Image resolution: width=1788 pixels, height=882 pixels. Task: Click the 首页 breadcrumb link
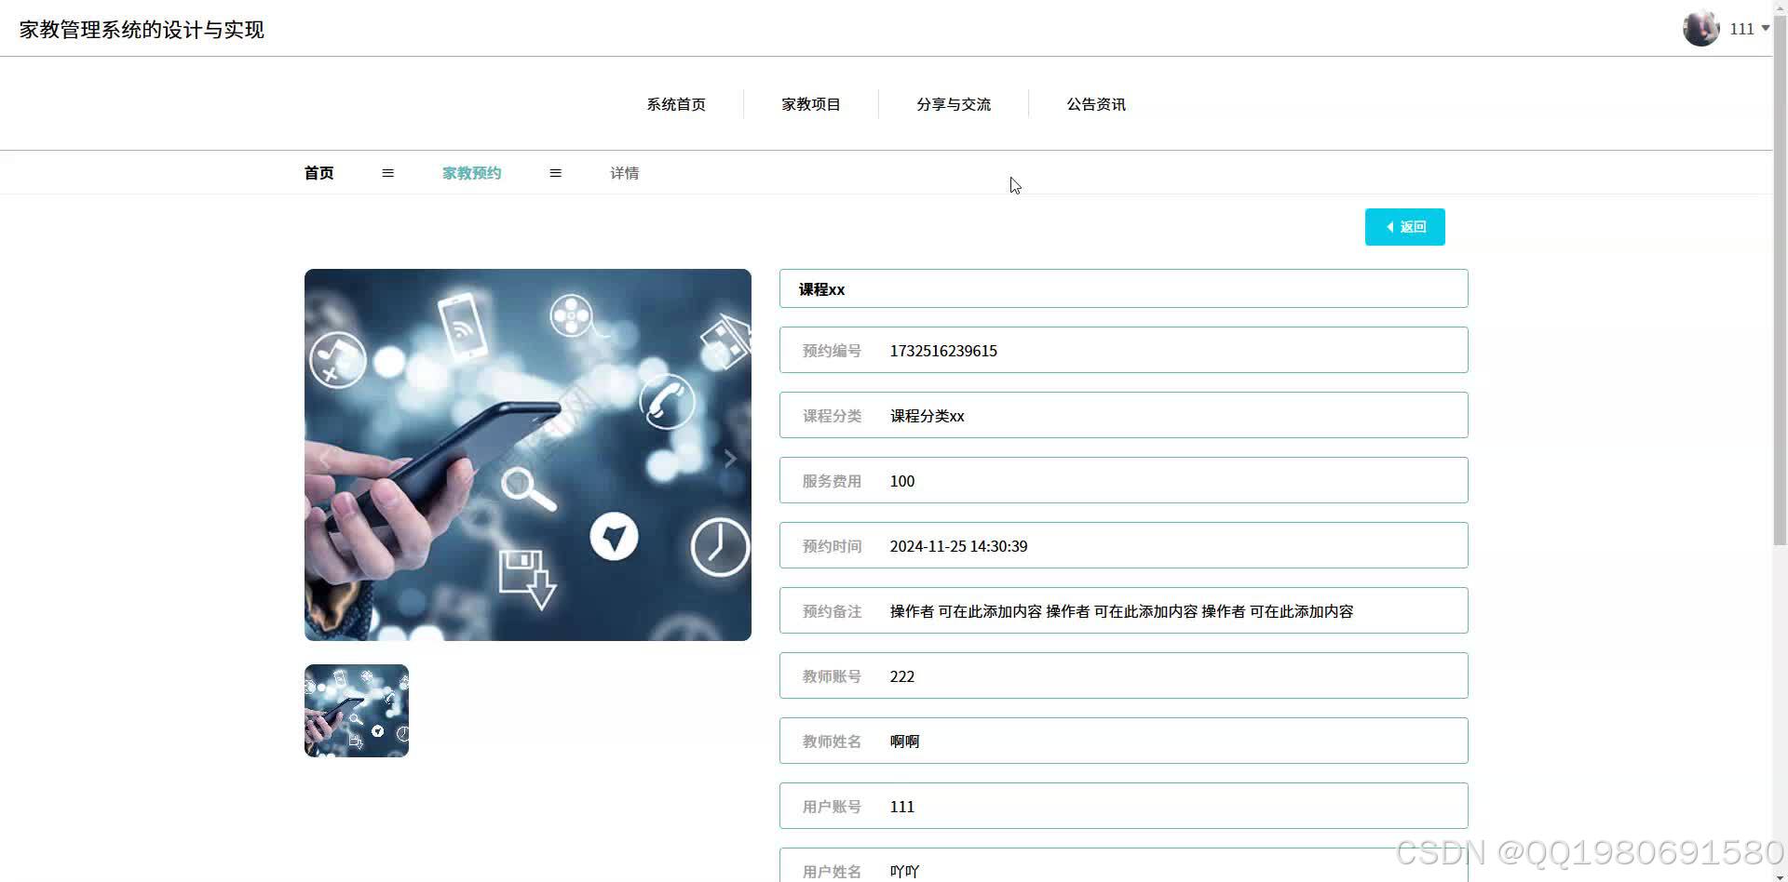coord(318,173)
